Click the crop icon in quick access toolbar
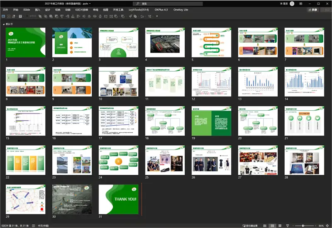Viewport: 332px width, 228px height. 150,16
